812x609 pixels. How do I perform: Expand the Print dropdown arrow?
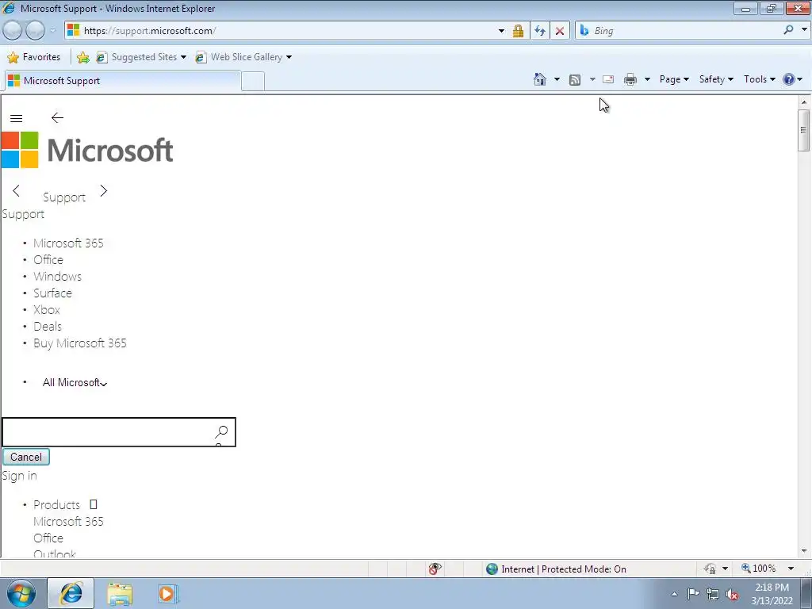(647, 79)
